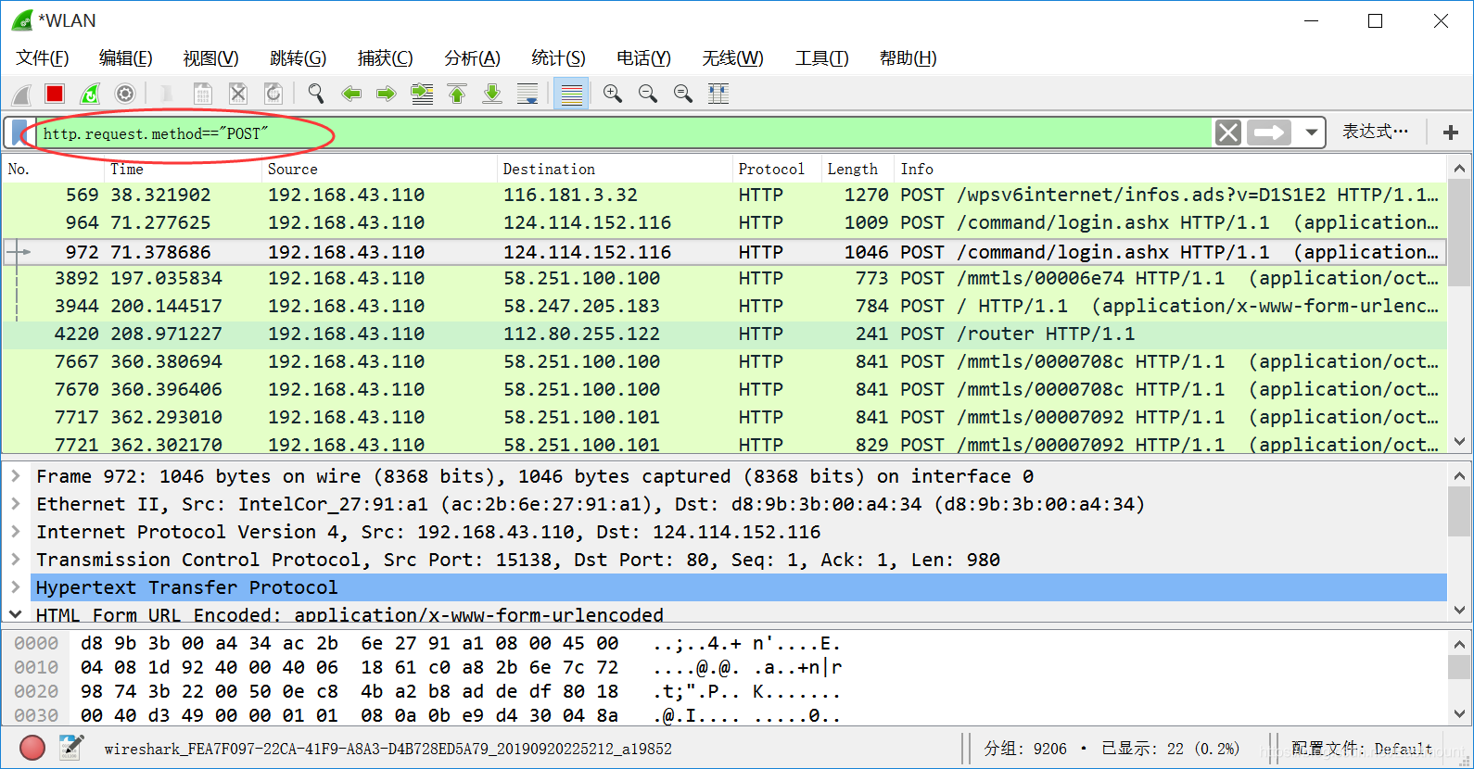Open the 编辑(E) menu

(126, 58)
